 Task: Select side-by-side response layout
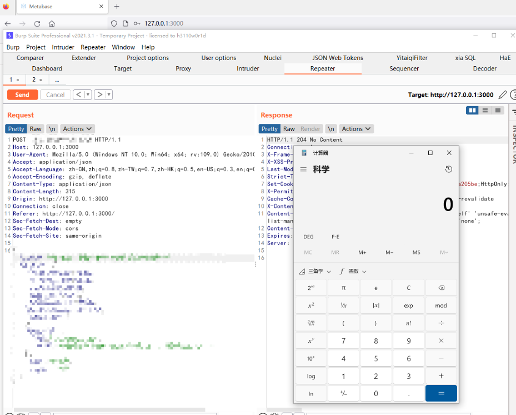point(472,110)
